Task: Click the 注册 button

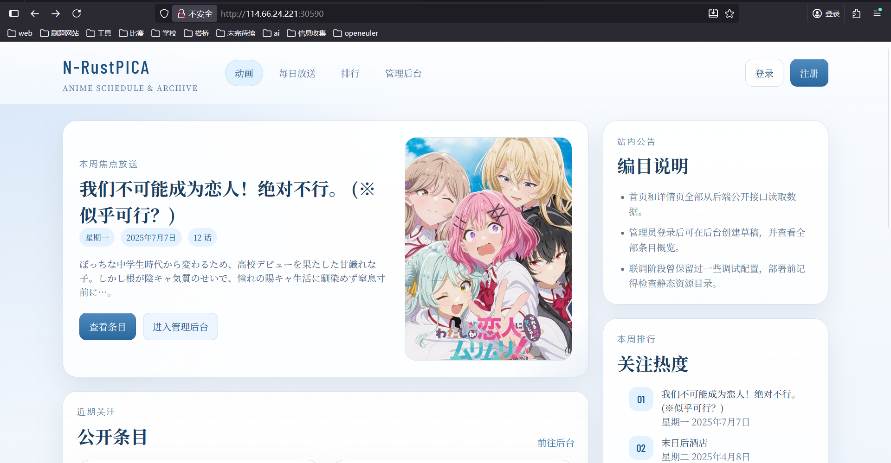Action: (809, 73)
